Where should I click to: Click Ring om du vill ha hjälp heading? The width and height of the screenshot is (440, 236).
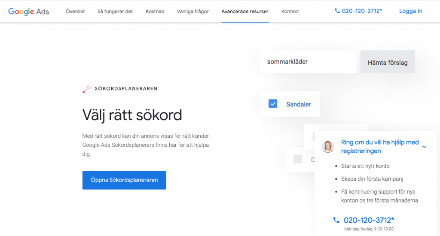pos(380,147)
